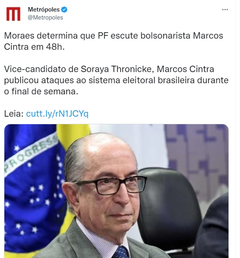Click the paragraph starting 'Vice-candidato de Soraya'
The width and height of the screenshot is (240, 258).
tap(116, 80)
